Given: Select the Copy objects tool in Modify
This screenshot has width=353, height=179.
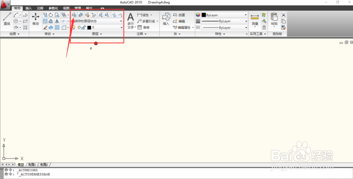Looking at the screenshot, I should coord(45,15).
